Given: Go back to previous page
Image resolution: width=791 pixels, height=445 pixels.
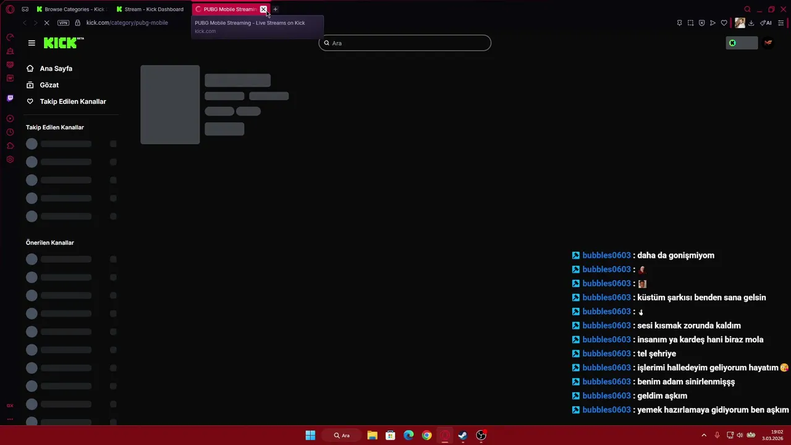Looking at the screenshot, I should click(24, 23).
